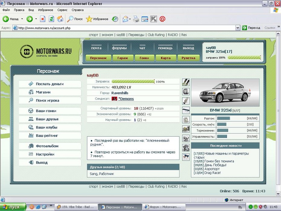Click the Demons syndicate emblem icon

coord(114,99)
